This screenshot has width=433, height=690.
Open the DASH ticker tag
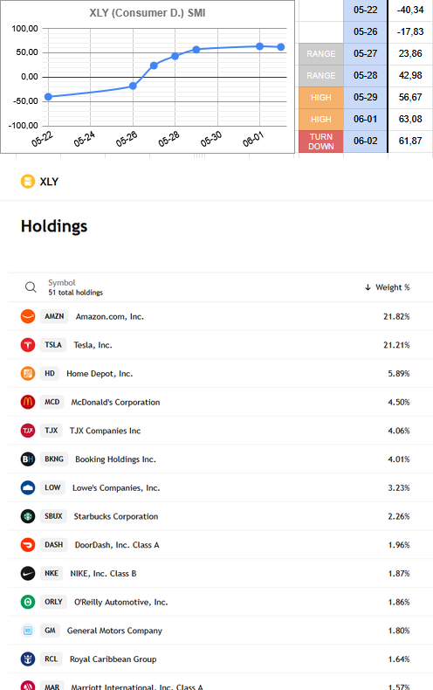click(53, 545)
